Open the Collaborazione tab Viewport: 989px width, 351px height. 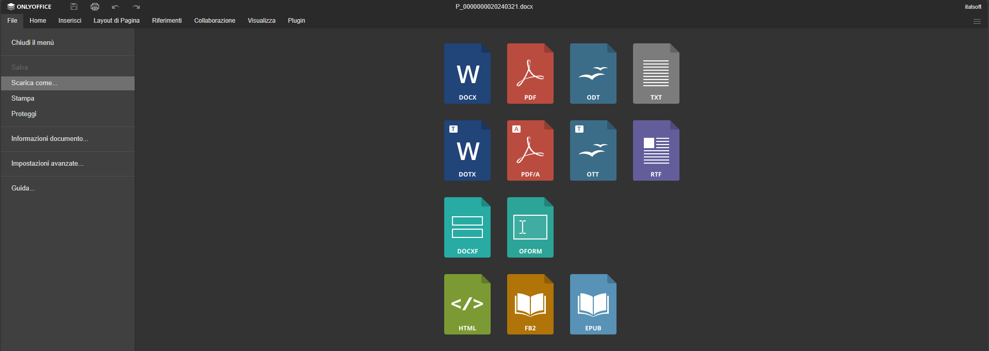[215, 21]
